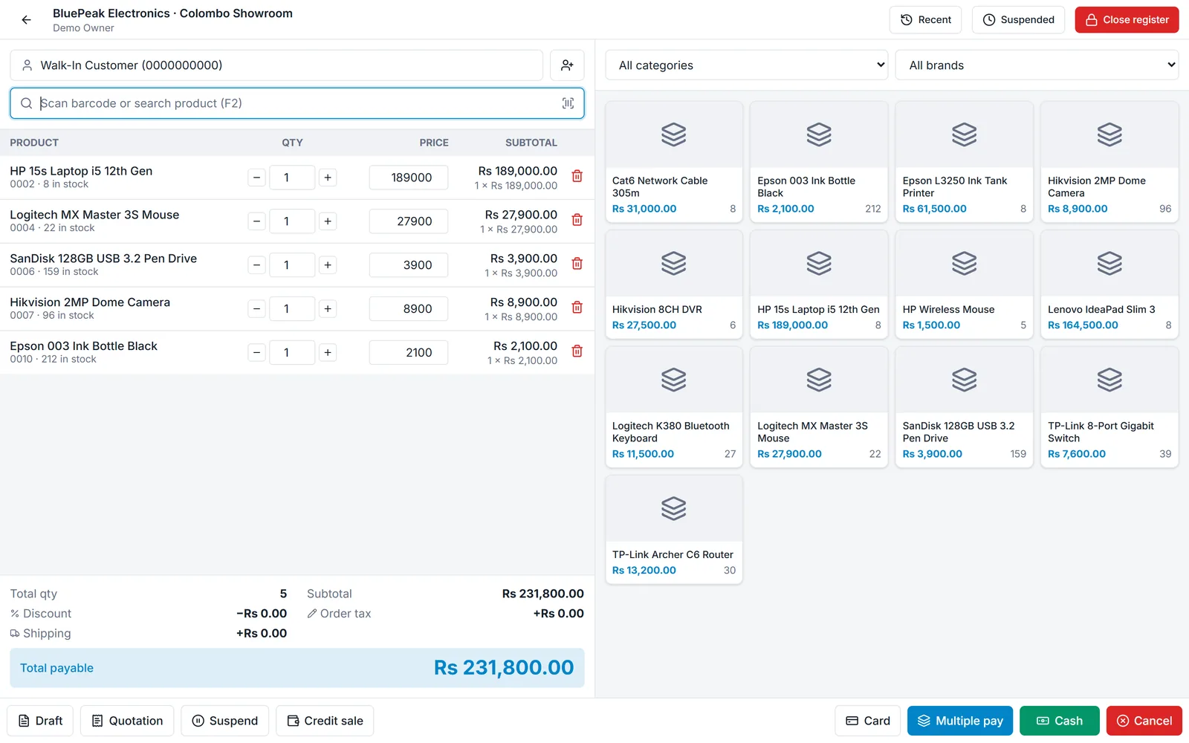Focus the barcode search product field
Screen dimensions: 1189x743
click(x=297, y=103)
